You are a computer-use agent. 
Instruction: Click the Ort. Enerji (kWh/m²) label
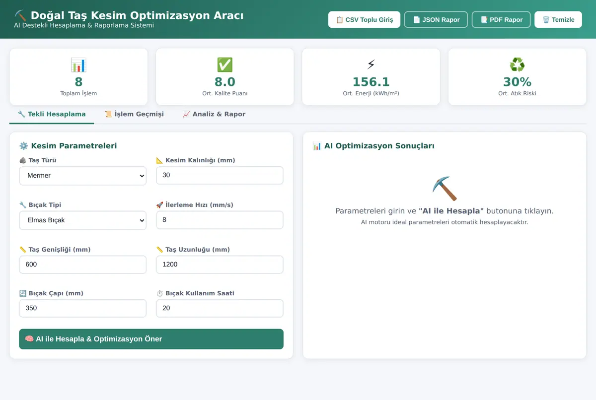tap(371, 93)
